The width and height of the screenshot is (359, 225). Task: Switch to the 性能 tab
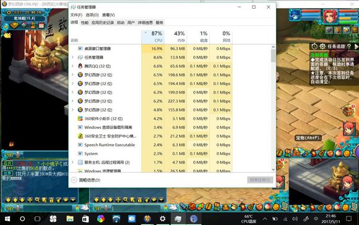point(85,22)
